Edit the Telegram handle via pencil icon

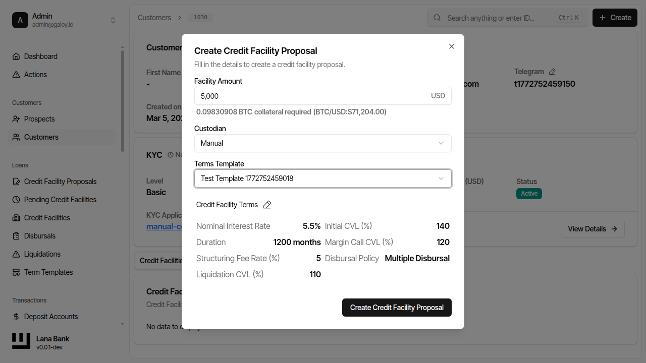[x=552, y=71]
